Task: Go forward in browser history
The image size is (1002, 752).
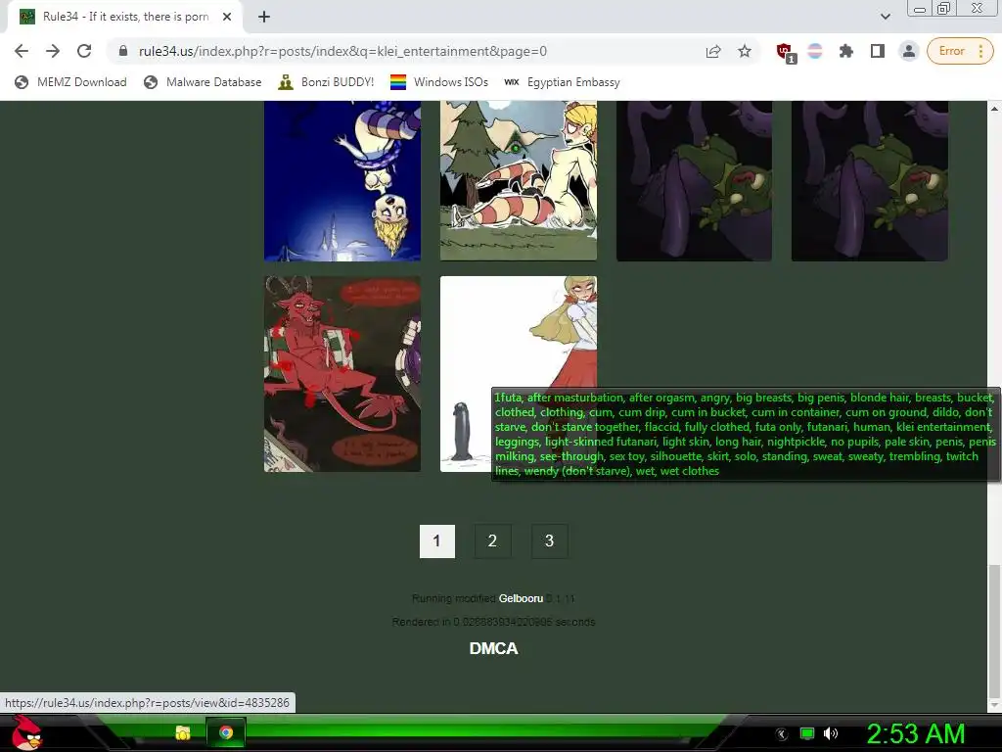Action: pos(53,51)
